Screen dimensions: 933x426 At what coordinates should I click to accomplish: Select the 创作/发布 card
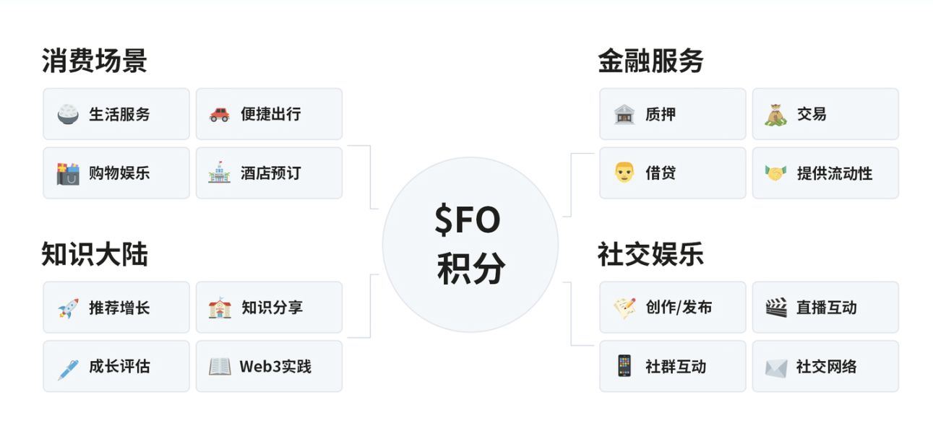(672, 308)
